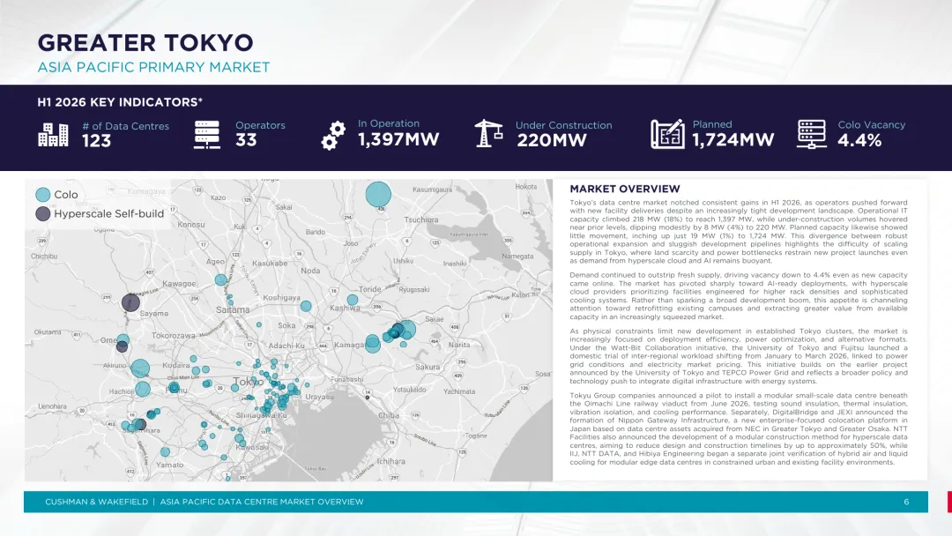Click the Saitama label on the map
Image resolution: width=952 pixels, height=536 pixels.
(233, 309)
